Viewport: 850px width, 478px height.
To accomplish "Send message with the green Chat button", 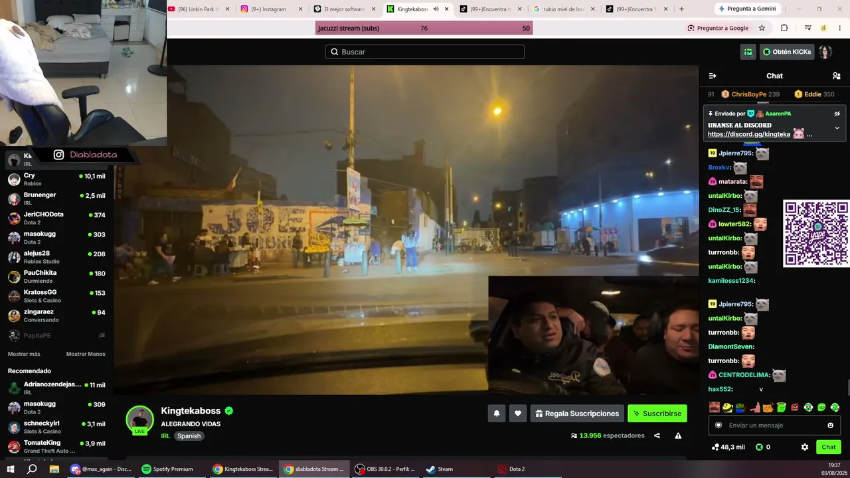I will [x=828, y=447].
